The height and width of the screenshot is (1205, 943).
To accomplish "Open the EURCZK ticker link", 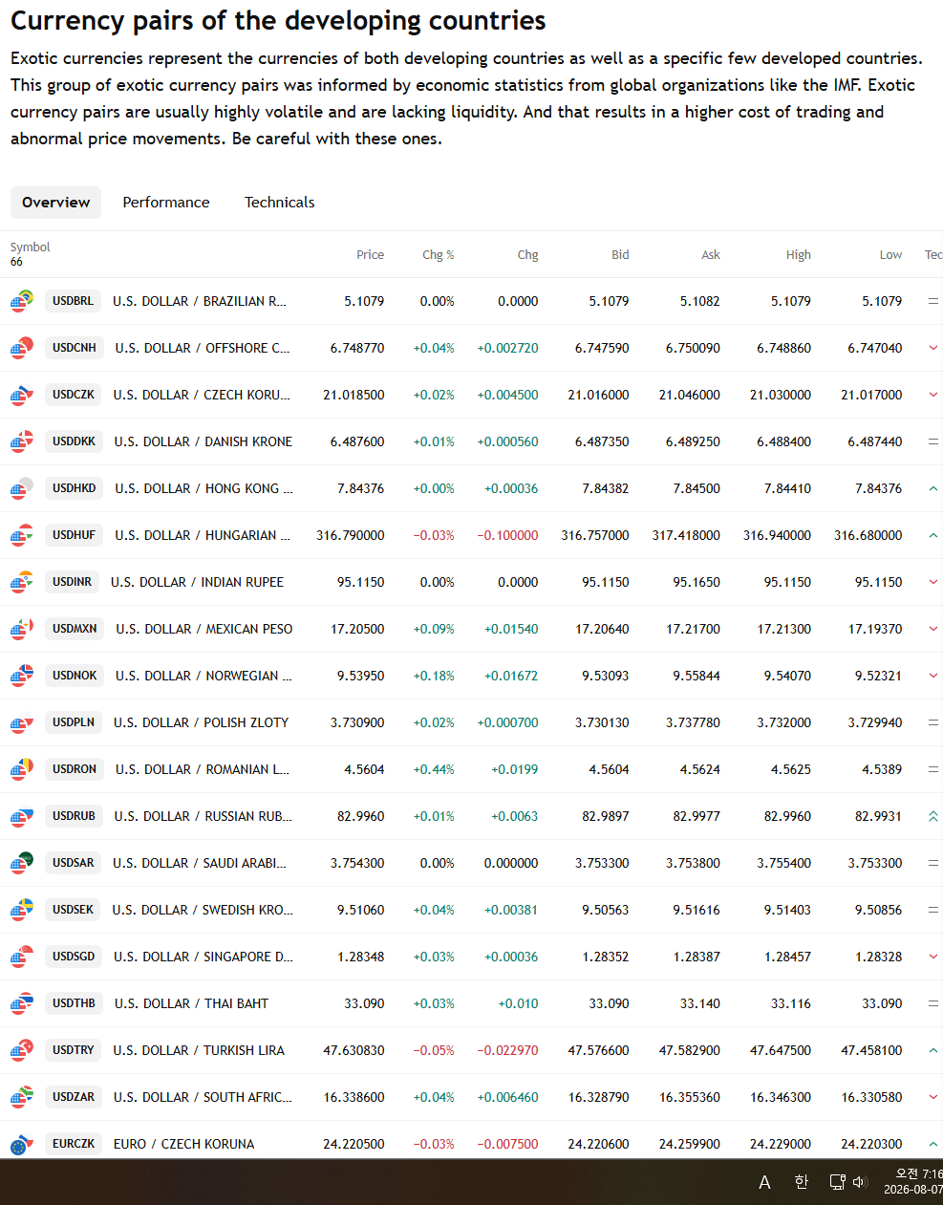I will coord(74,1144).
